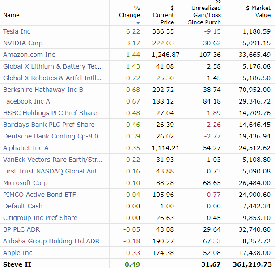The image size is (275, 268).
Task: Open the Amazon.com Inc holding link
Action: tap(29, 55)
